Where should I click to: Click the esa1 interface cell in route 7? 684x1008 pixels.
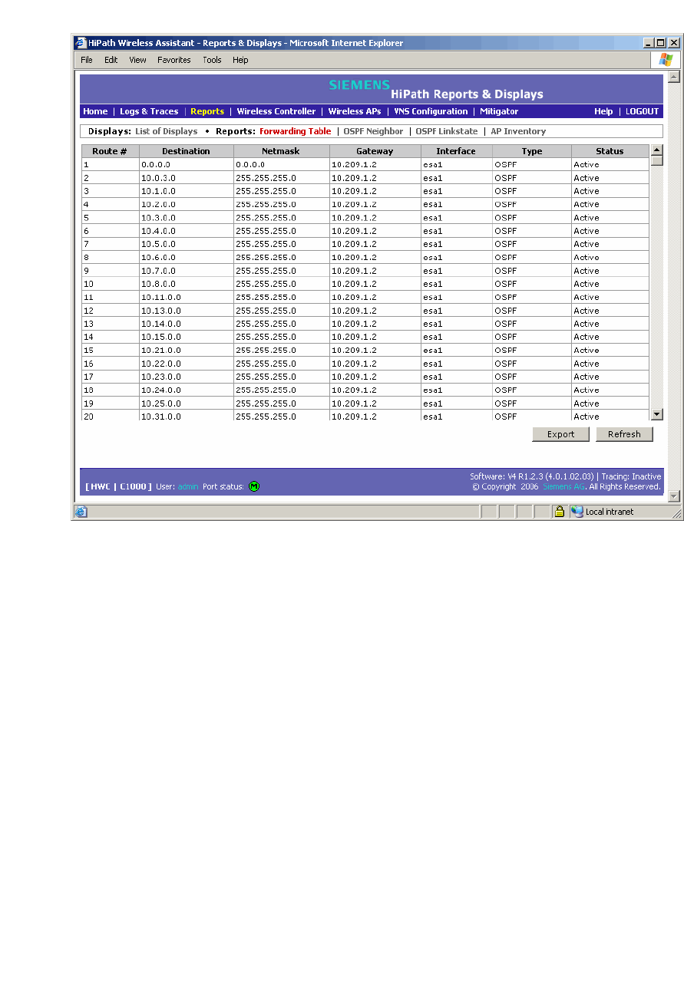[x=457, y=244]
